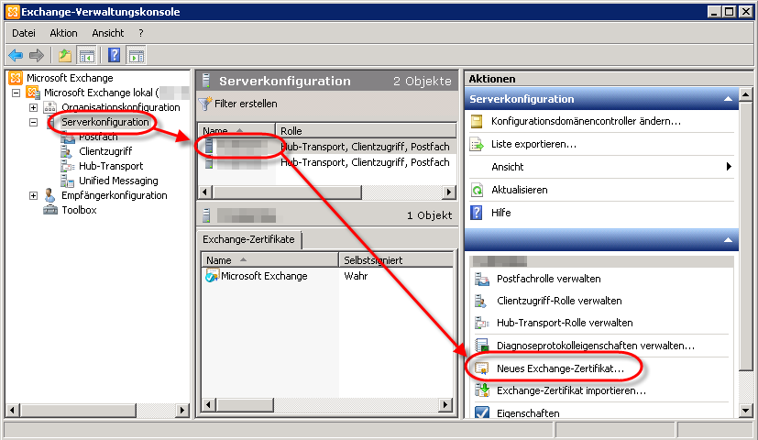Open the Aktion menu
The height and width of the screenshot is (440, 758).
tap(64, 33)
